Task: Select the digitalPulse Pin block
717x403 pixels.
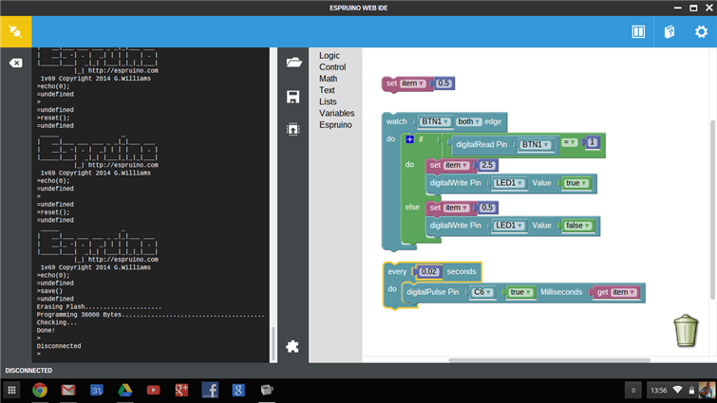Action: [433, 292]
